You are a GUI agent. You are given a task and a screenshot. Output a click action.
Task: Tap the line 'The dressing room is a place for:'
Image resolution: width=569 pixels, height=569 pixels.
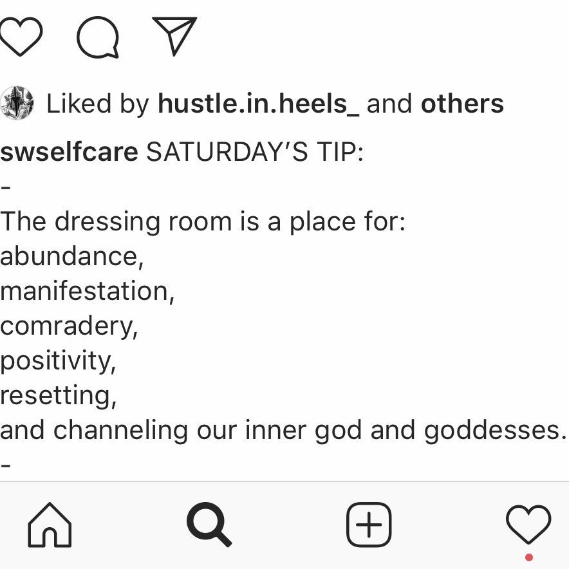click(203, 221)
